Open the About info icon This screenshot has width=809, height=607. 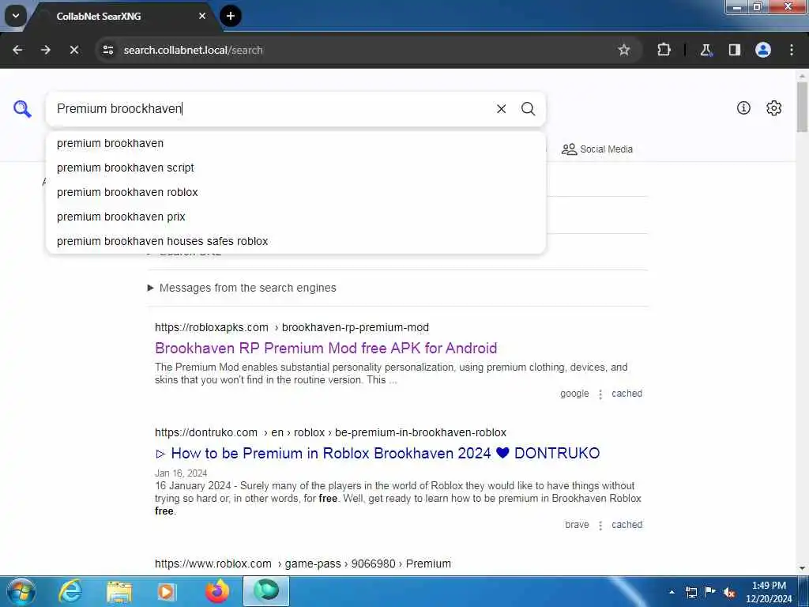743,107
